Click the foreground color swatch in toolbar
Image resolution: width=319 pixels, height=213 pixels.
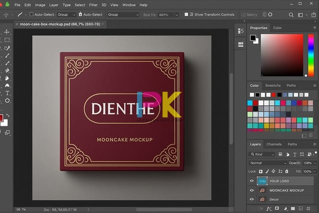tap(2, 118)
